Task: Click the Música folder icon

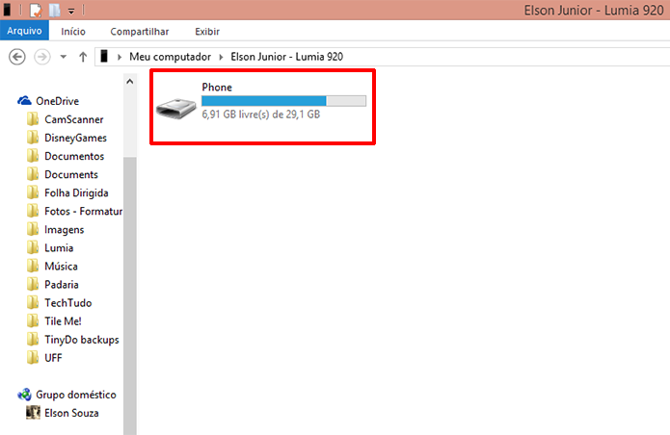Action: [x=33, y=266]
